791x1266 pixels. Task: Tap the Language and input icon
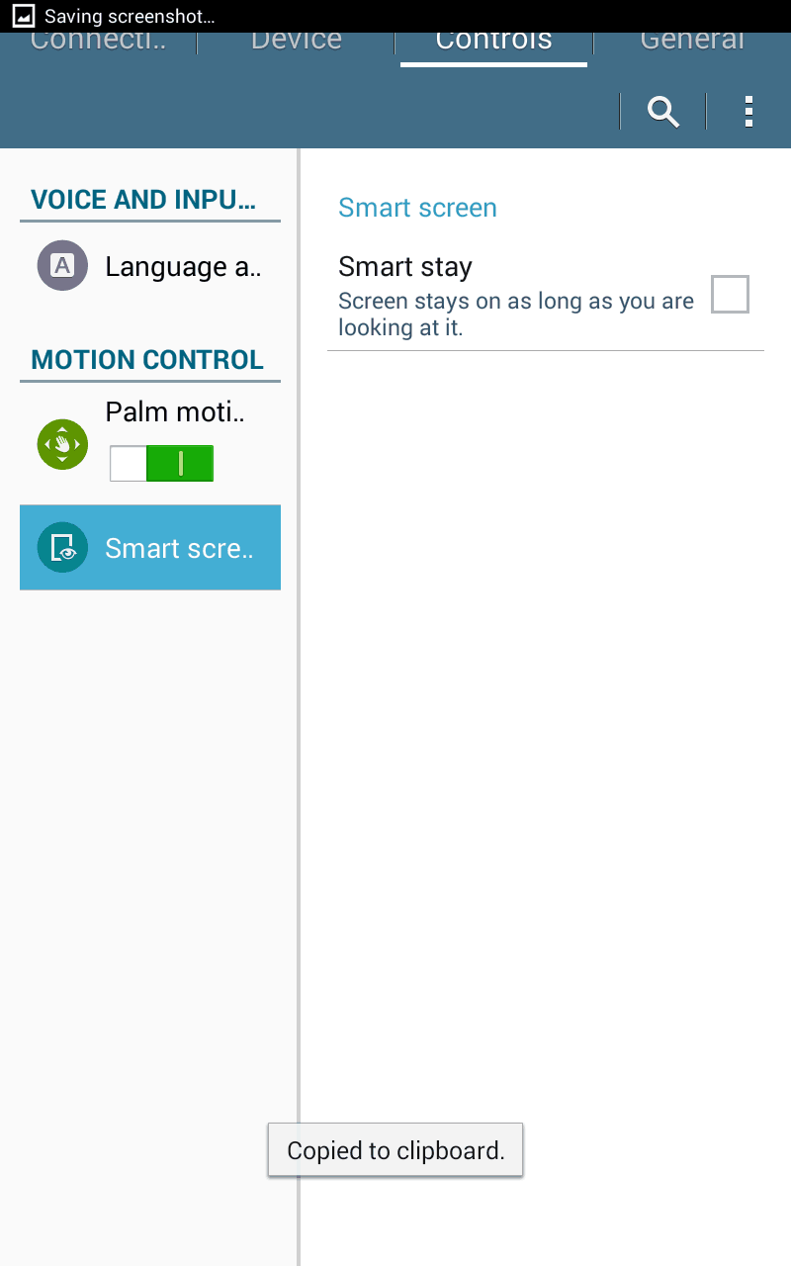click(x=62, y=266)
